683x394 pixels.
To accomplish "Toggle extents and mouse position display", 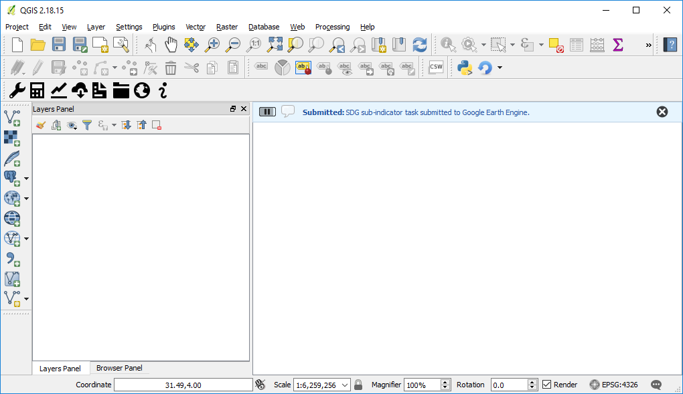I will pyautogui.click(x=260, y=385).
